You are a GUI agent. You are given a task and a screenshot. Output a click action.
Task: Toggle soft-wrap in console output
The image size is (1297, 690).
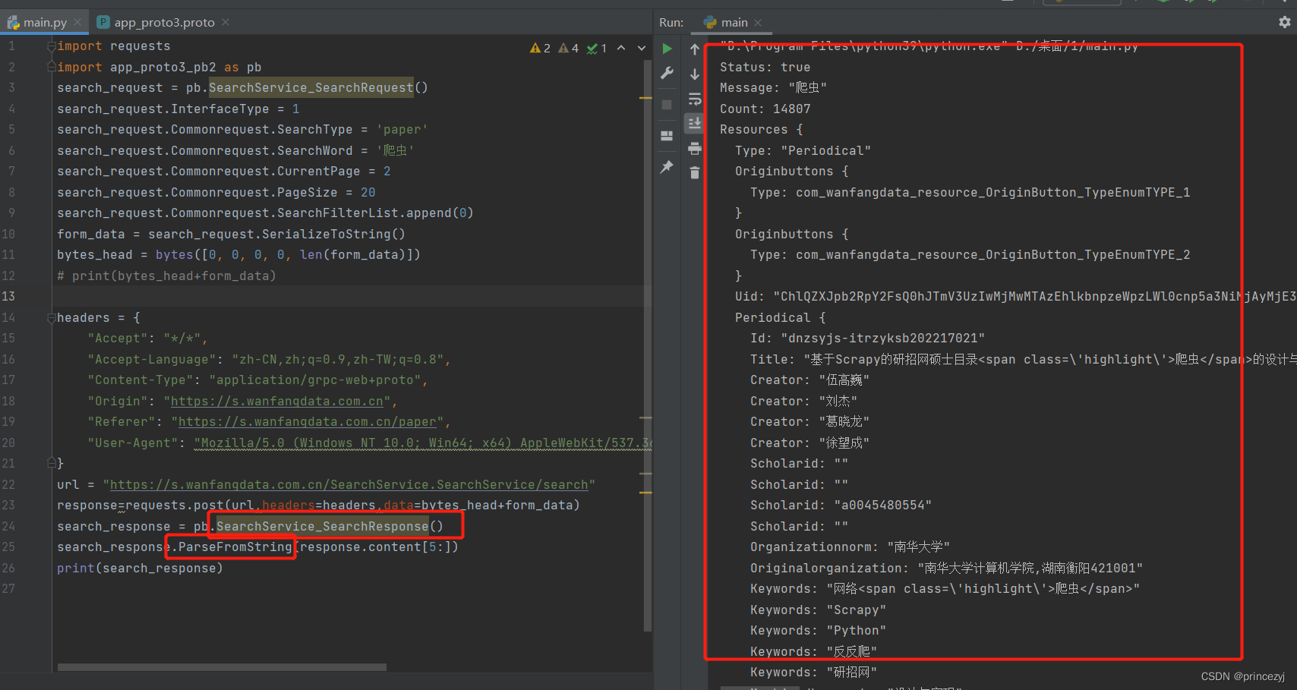[x=695, y=99]
